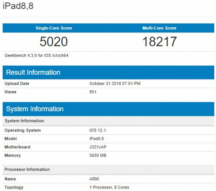Click the 1 Processor, 8 Cores value
The image size is (216, 191).
pyautogui.click(x=109, y=187)
